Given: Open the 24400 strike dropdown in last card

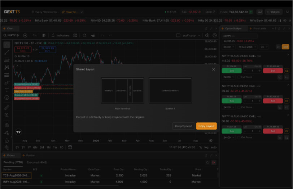Looking at the screenshot, I should tap(228, 138).
